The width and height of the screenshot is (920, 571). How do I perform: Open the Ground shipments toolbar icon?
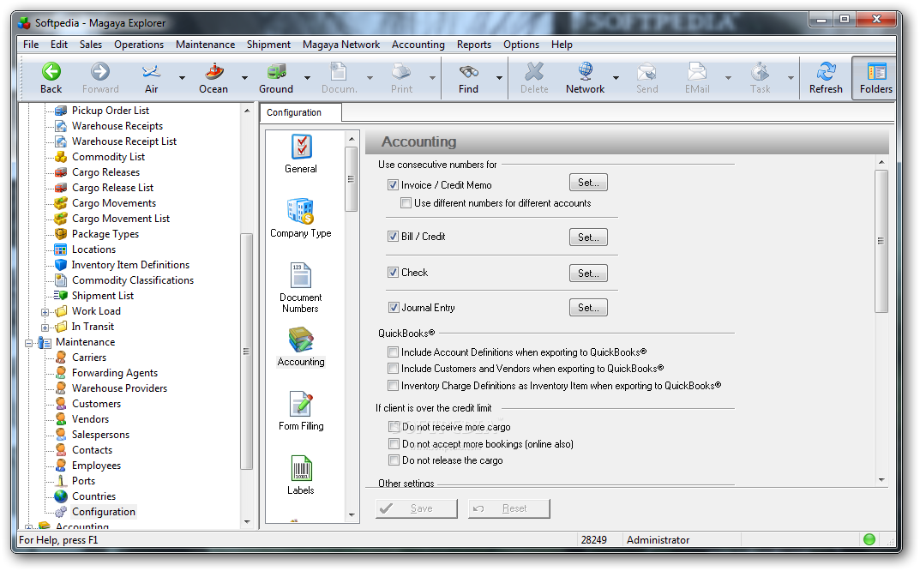tap(276, 72)
